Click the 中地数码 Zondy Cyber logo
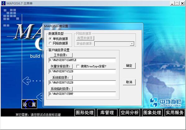Image resolution: width=186 pixels, height=130 pixels. (166, 102)
